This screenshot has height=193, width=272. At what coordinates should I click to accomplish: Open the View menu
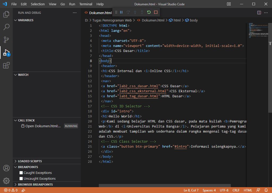(53, 4)
